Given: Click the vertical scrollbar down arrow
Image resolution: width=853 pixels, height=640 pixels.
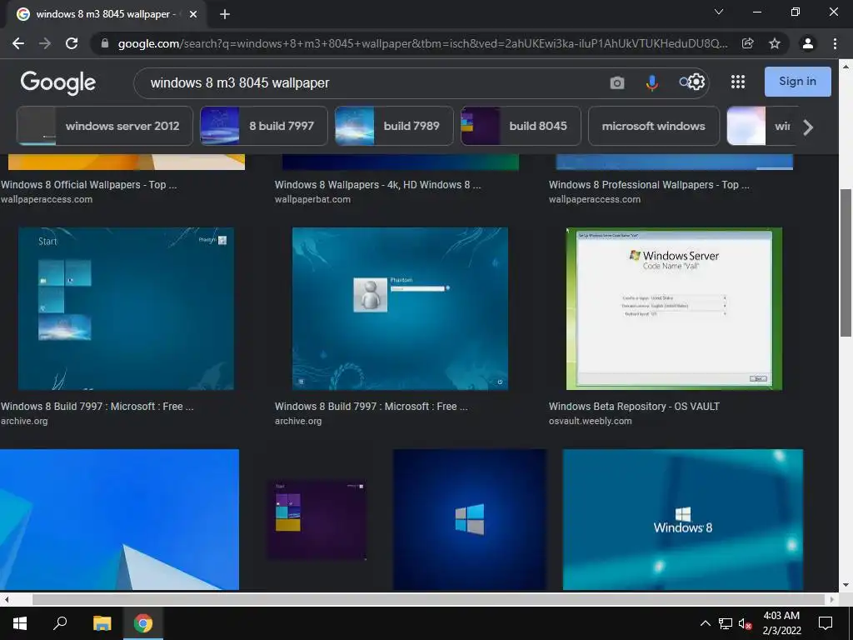Looking at the screenshot, I should [x=846, y=585].
